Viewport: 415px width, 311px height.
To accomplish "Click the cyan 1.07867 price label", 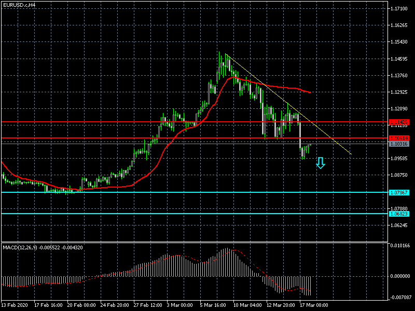I will [x=399, y=192].
